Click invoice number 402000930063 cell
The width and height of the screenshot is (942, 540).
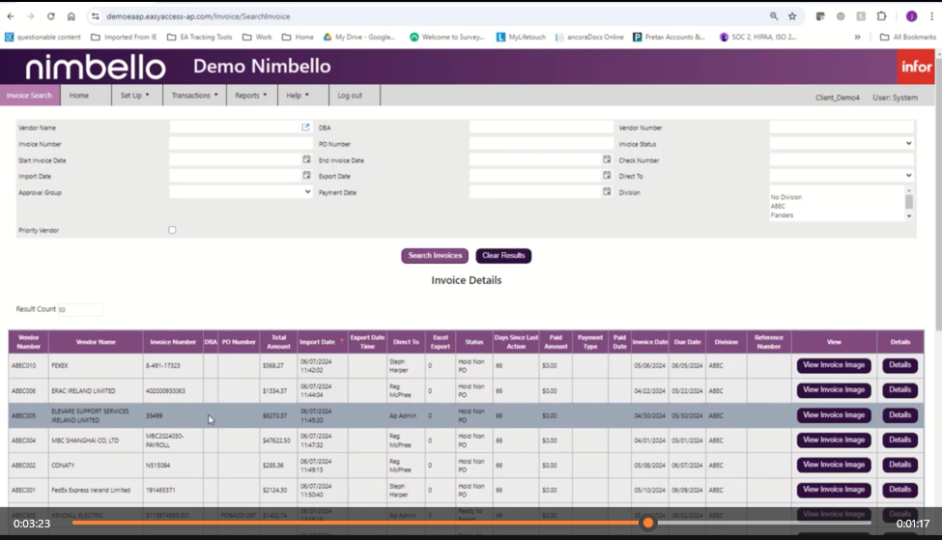(173, 390)
